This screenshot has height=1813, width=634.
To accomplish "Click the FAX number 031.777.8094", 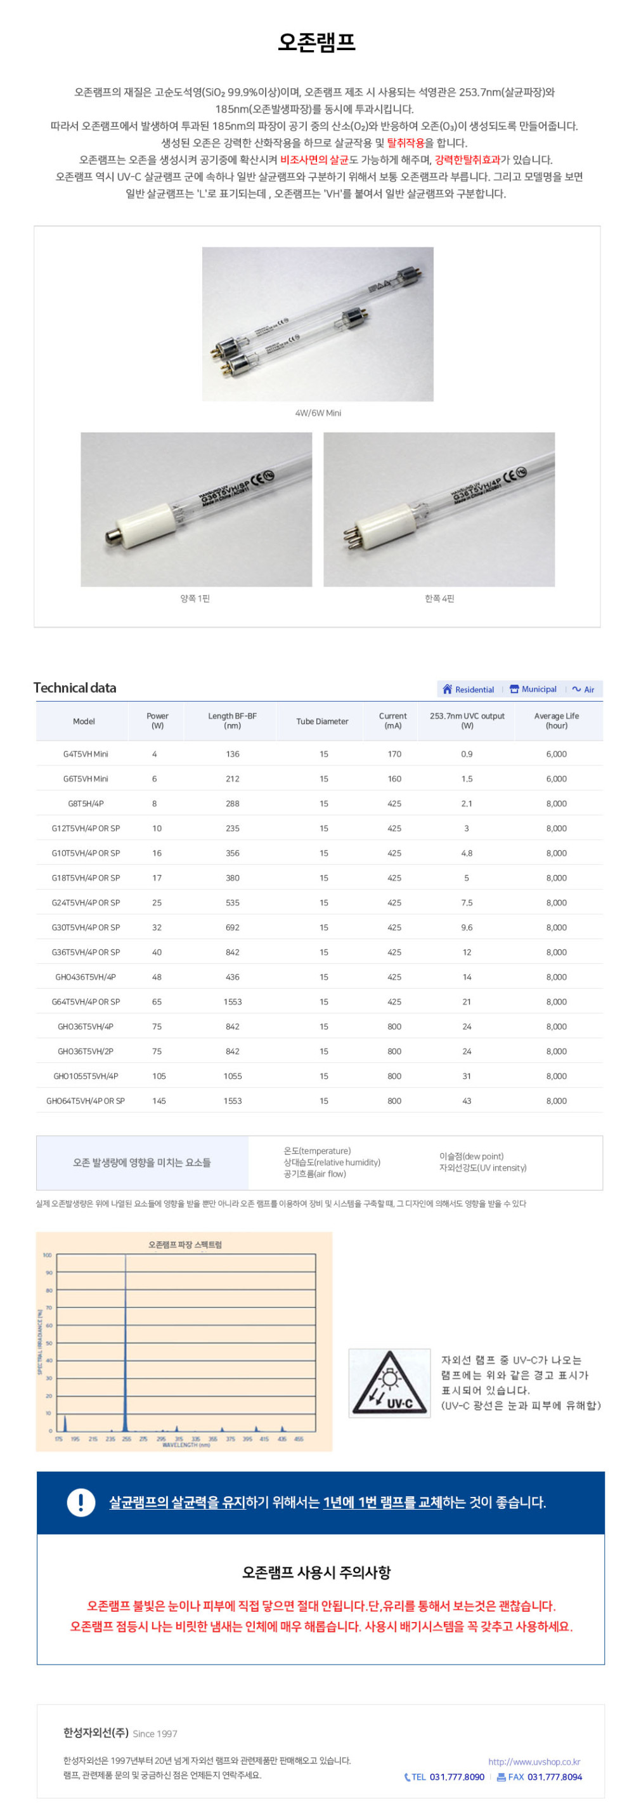I will pos(555,1776).
